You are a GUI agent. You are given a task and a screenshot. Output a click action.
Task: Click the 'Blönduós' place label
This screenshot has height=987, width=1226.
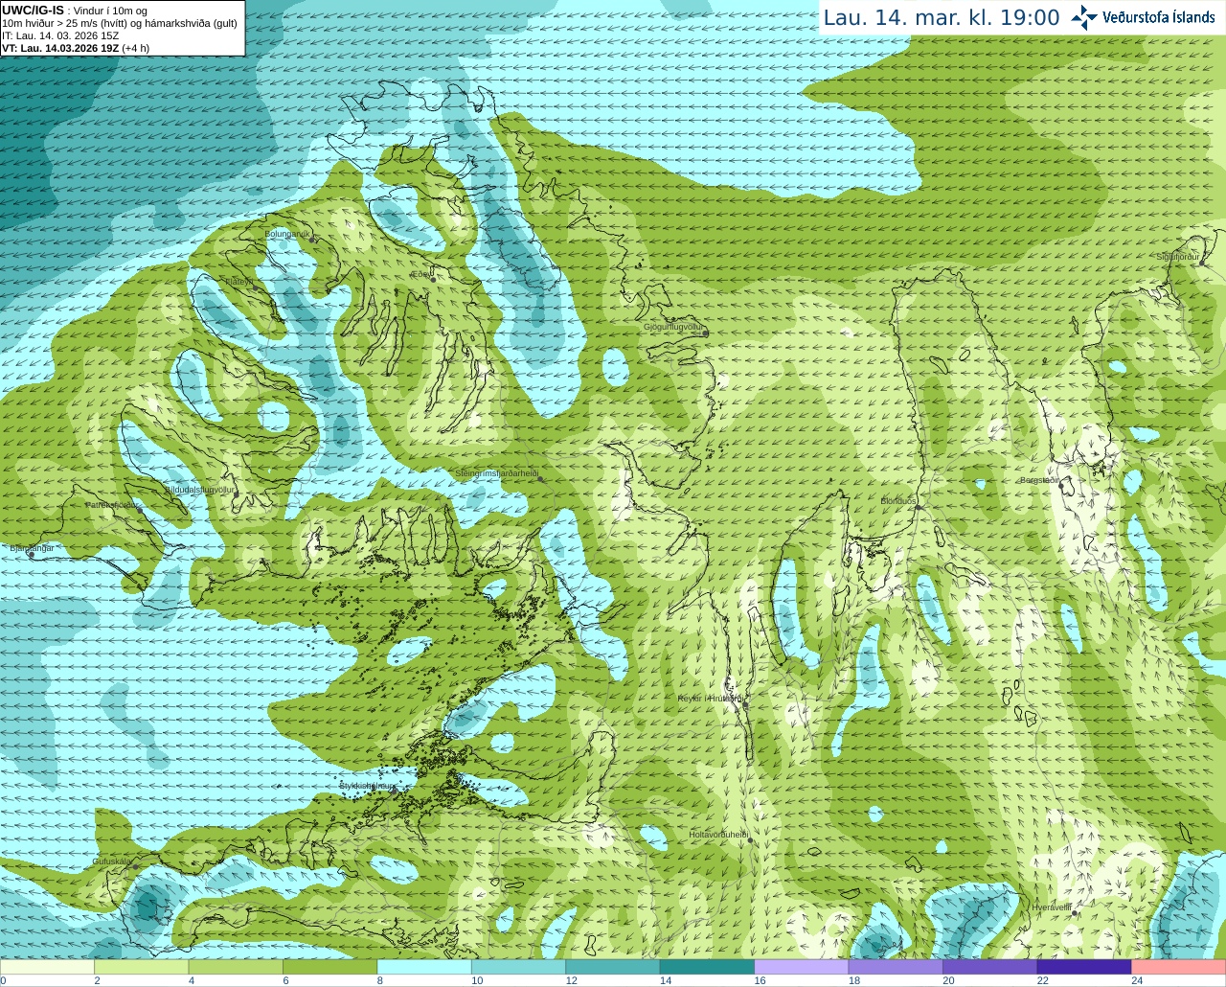tap(898, 501)
